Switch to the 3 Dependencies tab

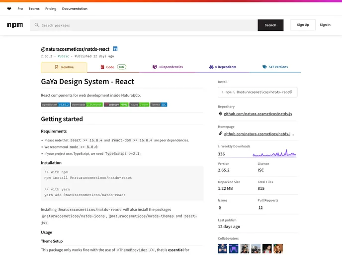[x=168, y=67]
